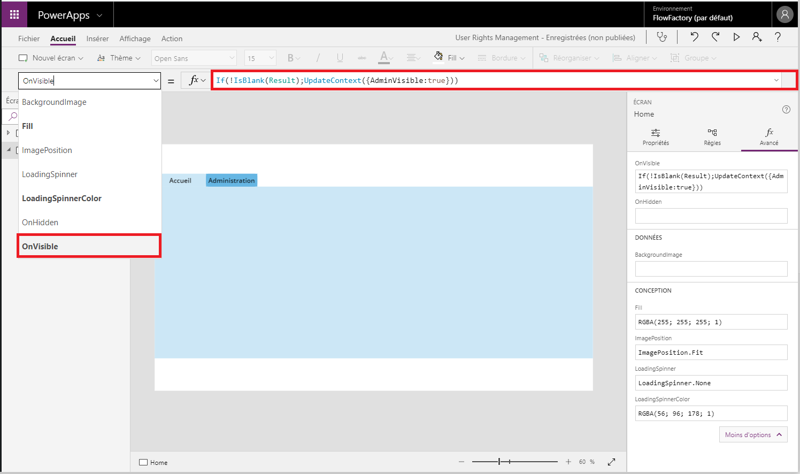
Task: Click Moins d'options button
Action: pyautogui.click(x=753, y=435)
